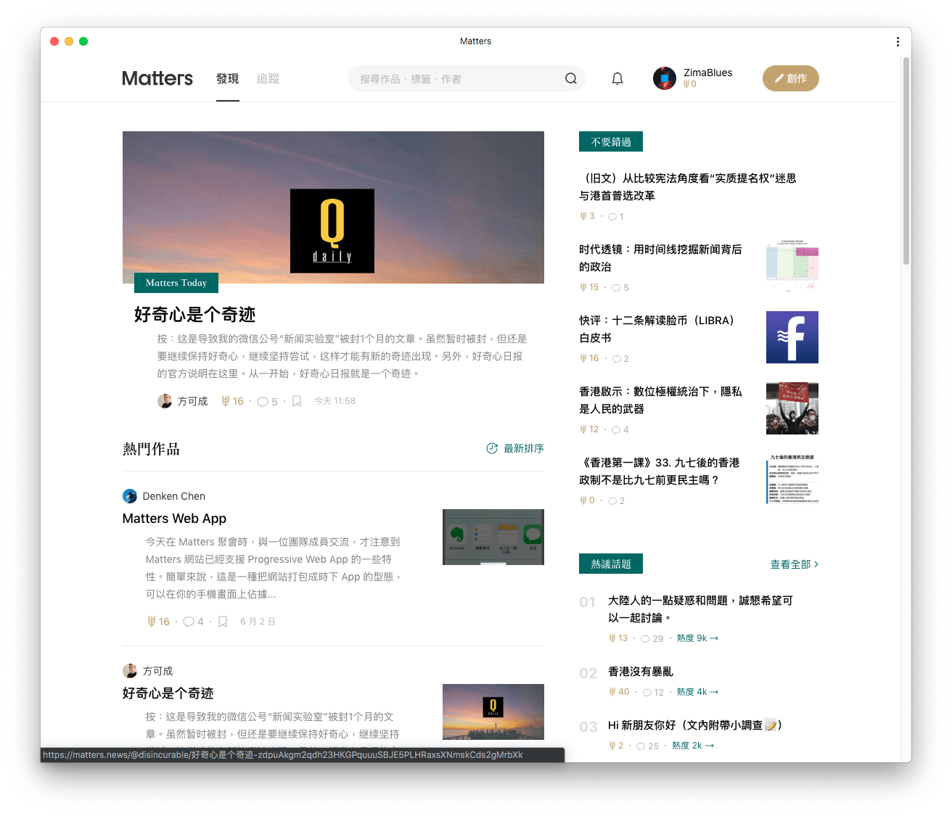This screenshot has height=816, width=952.
Task: Open the notifications bell
Action: [x=617, y=78]
